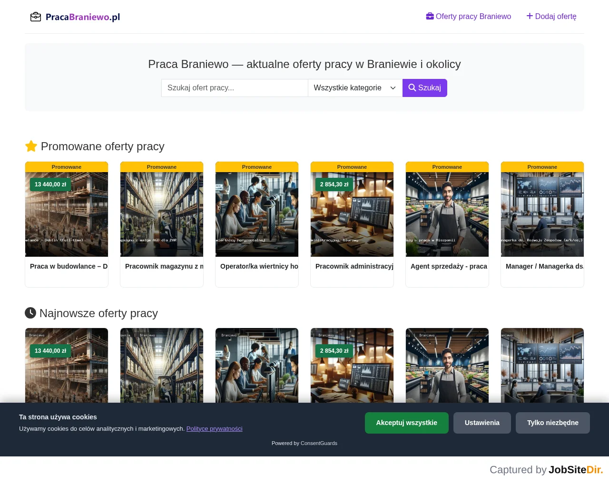This screenshot has height=484, width=609.
Task: Open promoted Pracownik administracyjny image
Action: coord(352,214)
